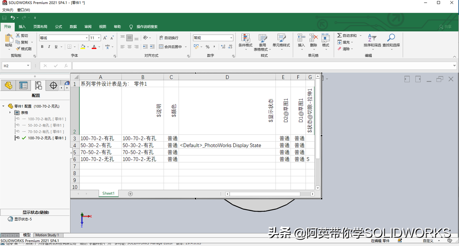Switch to the Insert (插入) ribbon tab

(x=22, y=27)
